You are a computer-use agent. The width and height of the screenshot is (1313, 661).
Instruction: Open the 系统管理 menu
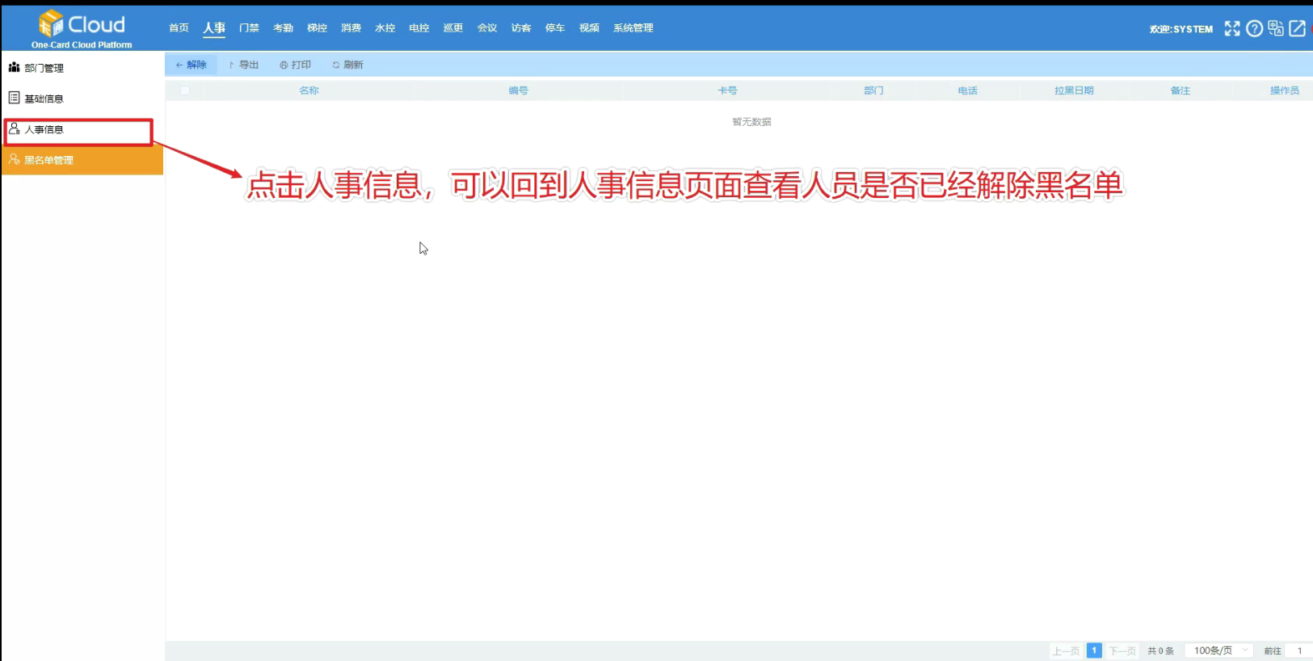(633, 28)
